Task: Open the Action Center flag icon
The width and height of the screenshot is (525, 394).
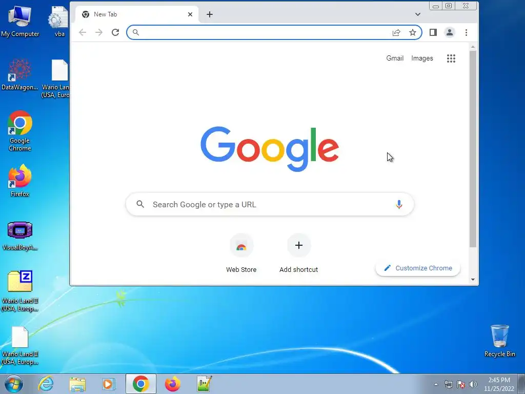Action: pyautogui.click(x=461, y=384)
